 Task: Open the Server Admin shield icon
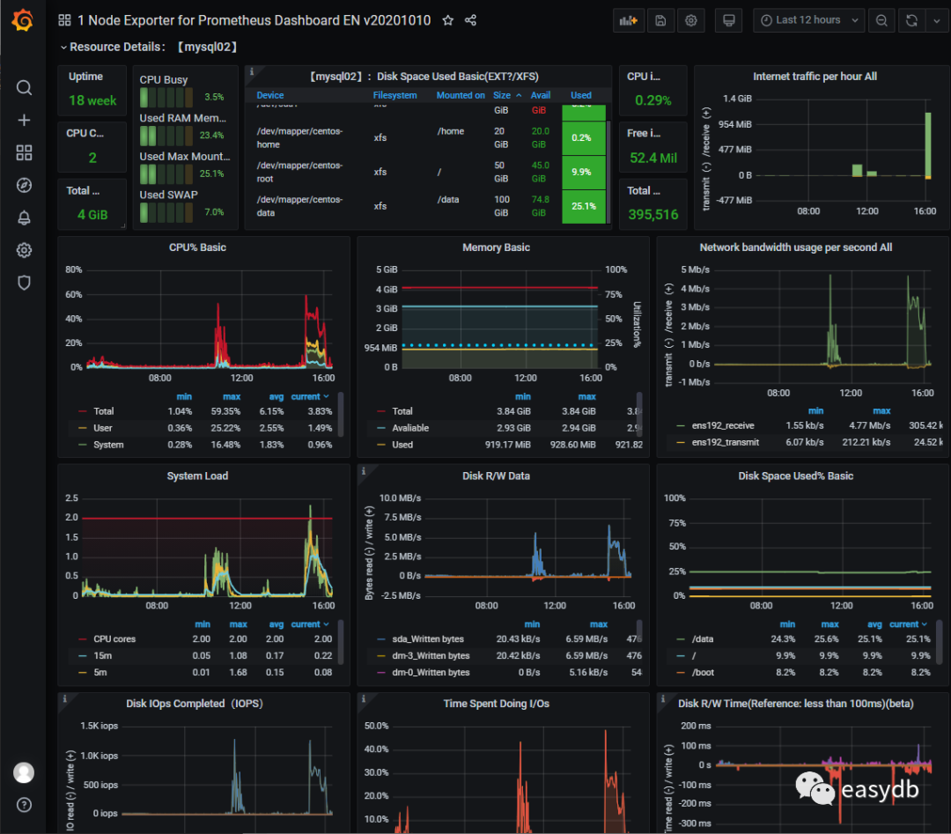click(24, 283)
